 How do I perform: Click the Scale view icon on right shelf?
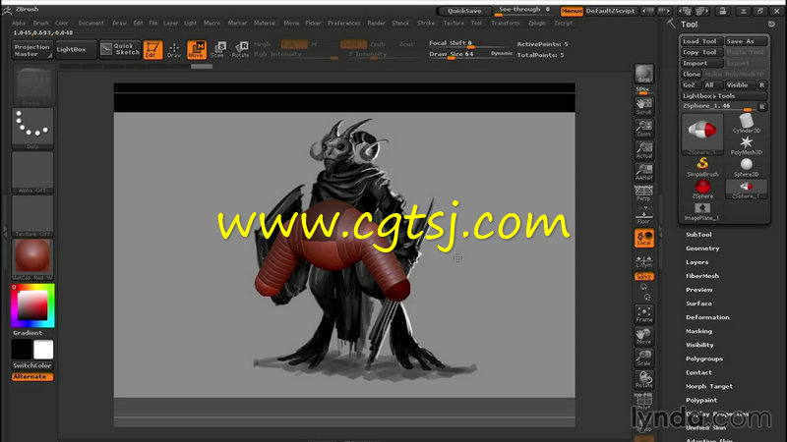tap(644, 359)
